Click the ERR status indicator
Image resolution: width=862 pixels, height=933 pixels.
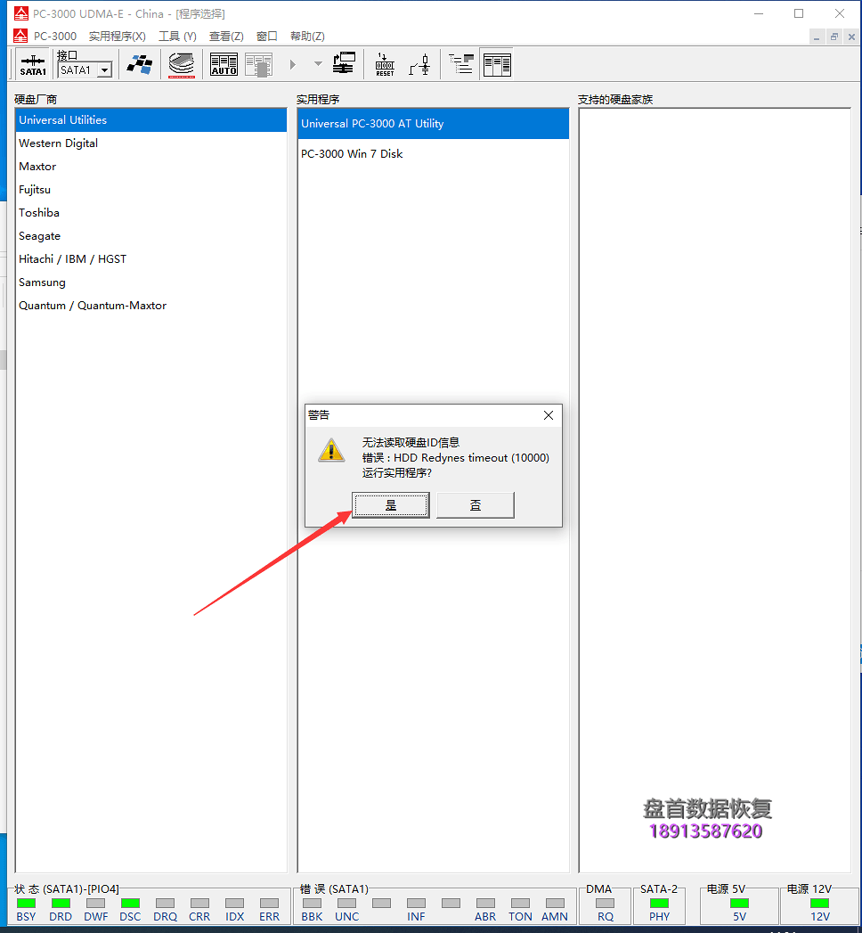coord(269,910)
